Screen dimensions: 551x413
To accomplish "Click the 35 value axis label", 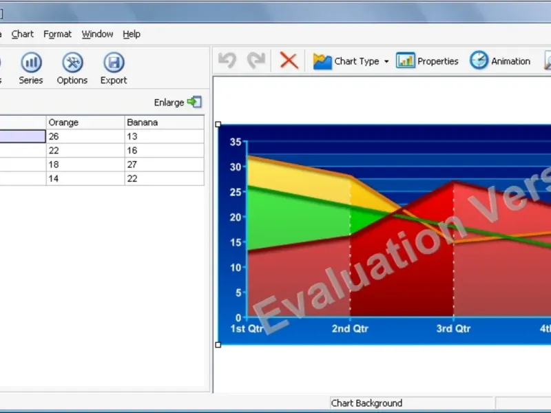I will (236, 142).
